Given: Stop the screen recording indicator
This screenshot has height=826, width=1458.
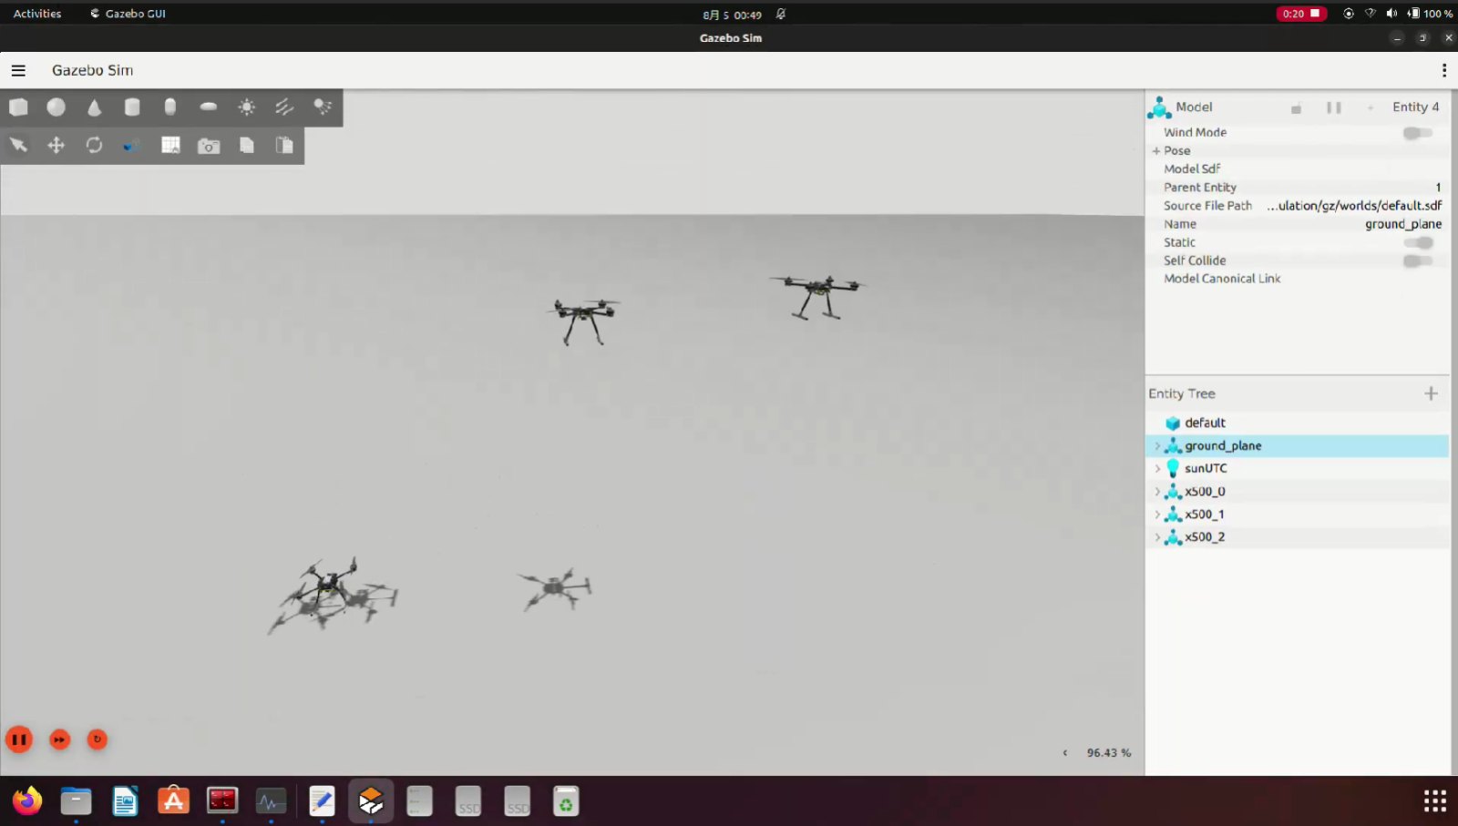Looking at the screenshot, I should point(1301,14).
